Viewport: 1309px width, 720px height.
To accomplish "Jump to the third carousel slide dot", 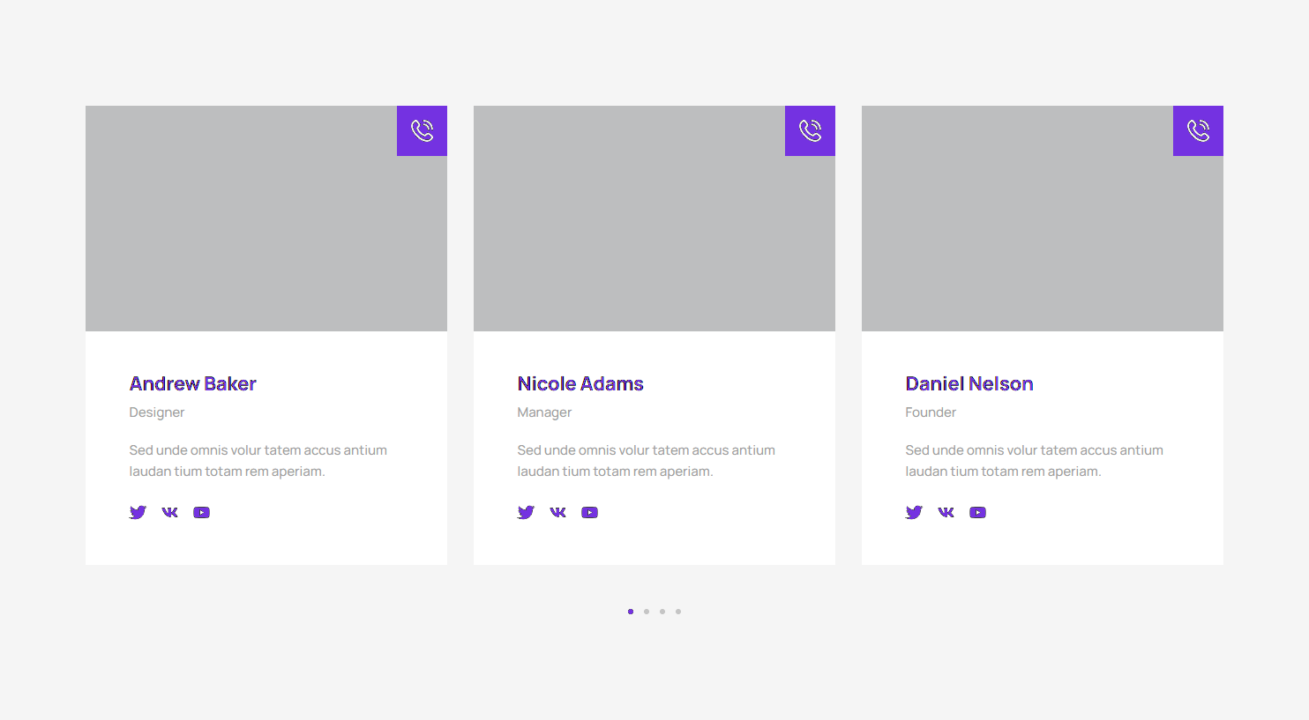I will click(662, 612).
